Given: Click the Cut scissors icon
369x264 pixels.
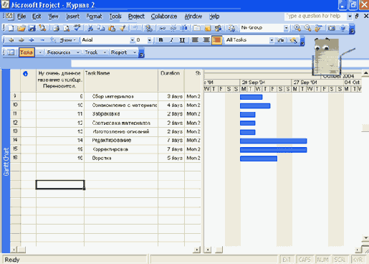Looking at the screenshot, I should 90,28.
